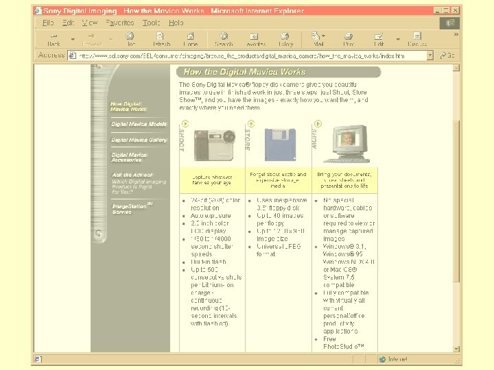This screenshot has width=494, height=370.
Task: Click the vertical scrollbar thumb
Action: (456, 201)
